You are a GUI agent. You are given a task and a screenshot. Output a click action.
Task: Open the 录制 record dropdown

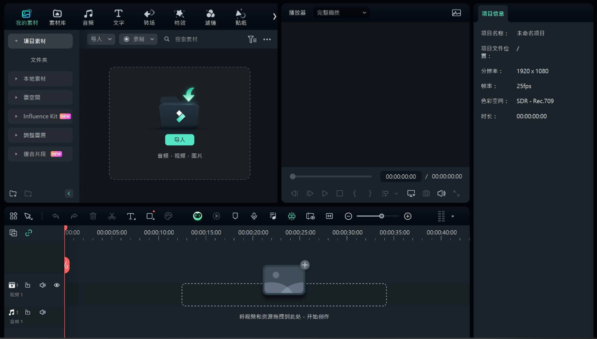(138, 39)
